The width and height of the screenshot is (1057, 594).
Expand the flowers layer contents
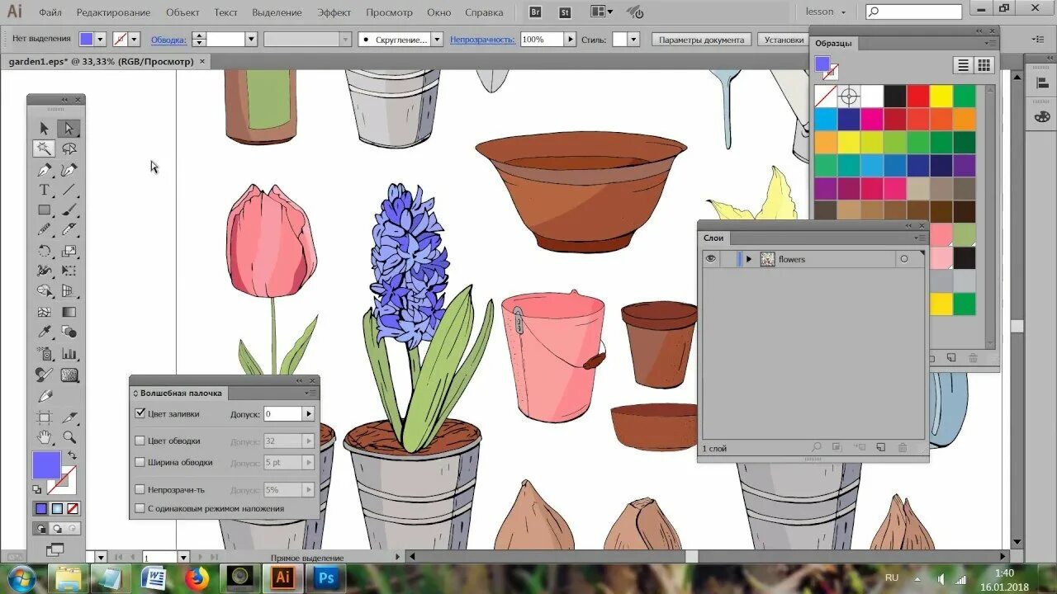coord(749,259)
